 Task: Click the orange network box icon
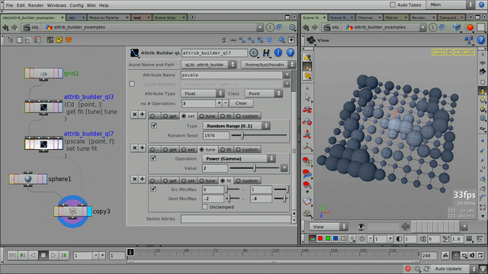[x=69, y=40]
